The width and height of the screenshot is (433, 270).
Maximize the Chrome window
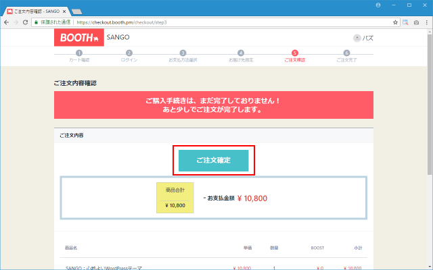pyautogui.click(x=409, y=5)
